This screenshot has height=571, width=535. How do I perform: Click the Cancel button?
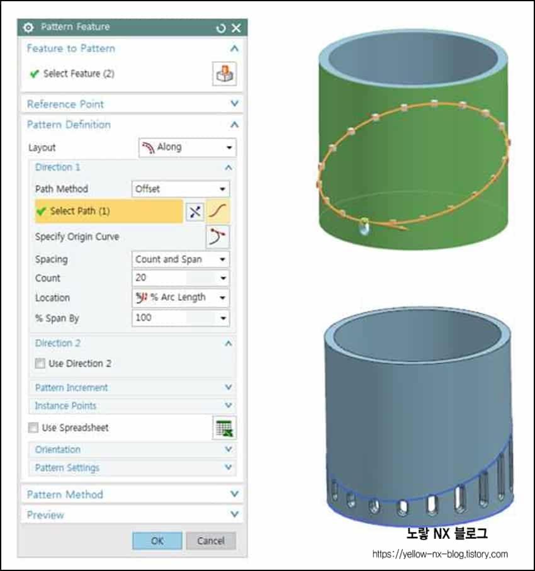coord(211,541)
